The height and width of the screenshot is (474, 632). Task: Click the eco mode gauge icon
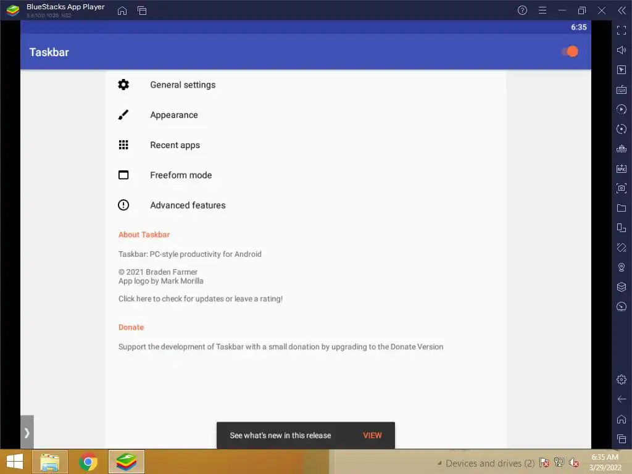(622, 307)
